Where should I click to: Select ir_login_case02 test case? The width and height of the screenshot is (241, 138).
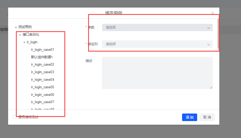[x=43, y=65]
